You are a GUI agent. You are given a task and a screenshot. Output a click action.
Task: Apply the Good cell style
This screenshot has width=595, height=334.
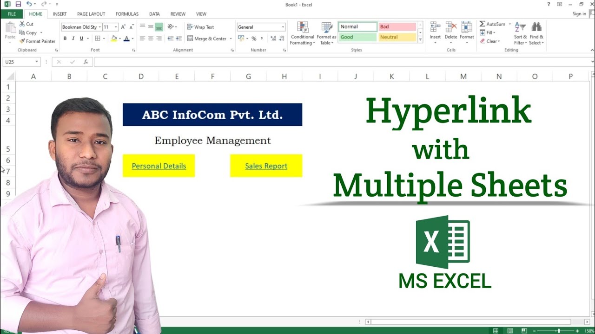click(x=357, y=37)
